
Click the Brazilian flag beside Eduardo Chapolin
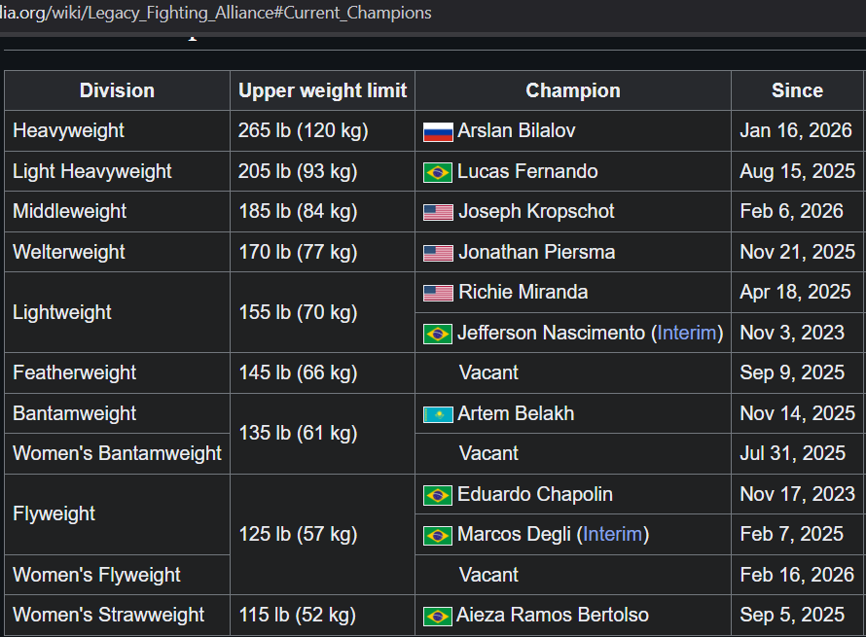tap(438, 495)
